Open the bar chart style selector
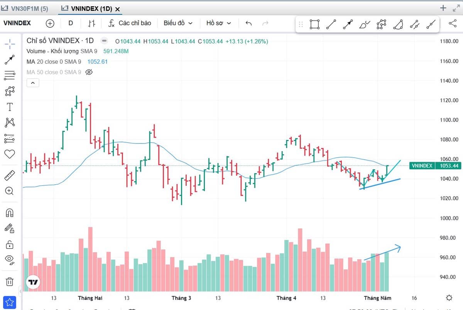 click(91, 23)
